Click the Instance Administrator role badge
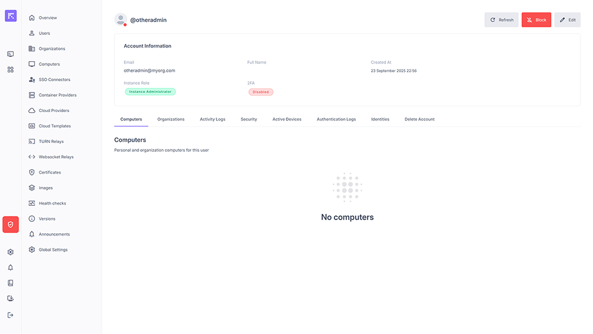Image resolution: width=593 pixels, height=334 pixels. 151,92
